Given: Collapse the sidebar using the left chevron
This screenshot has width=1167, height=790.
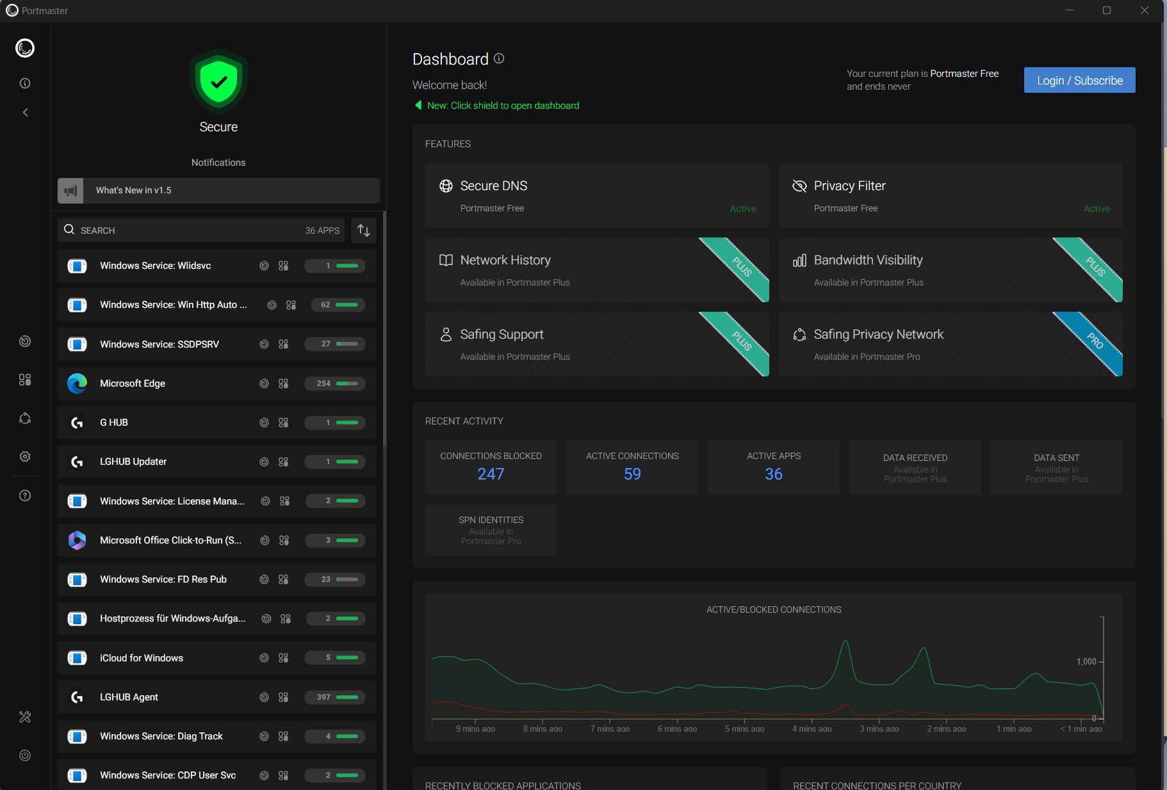Looking at the screenshot, I should point(25,113).
